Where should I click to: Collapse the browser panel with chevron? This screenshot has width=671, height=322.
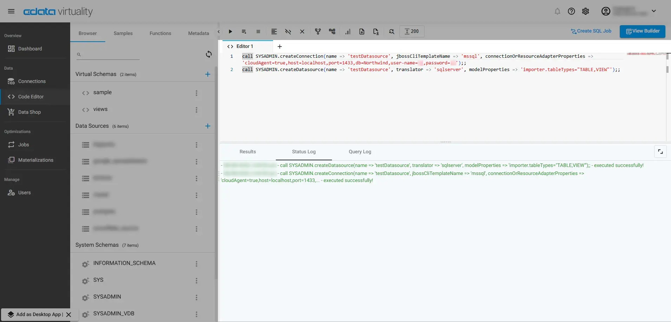point(219,31)
